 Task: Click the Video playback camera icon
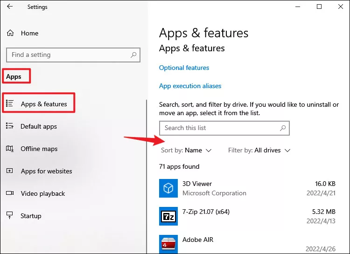(10, 193)
